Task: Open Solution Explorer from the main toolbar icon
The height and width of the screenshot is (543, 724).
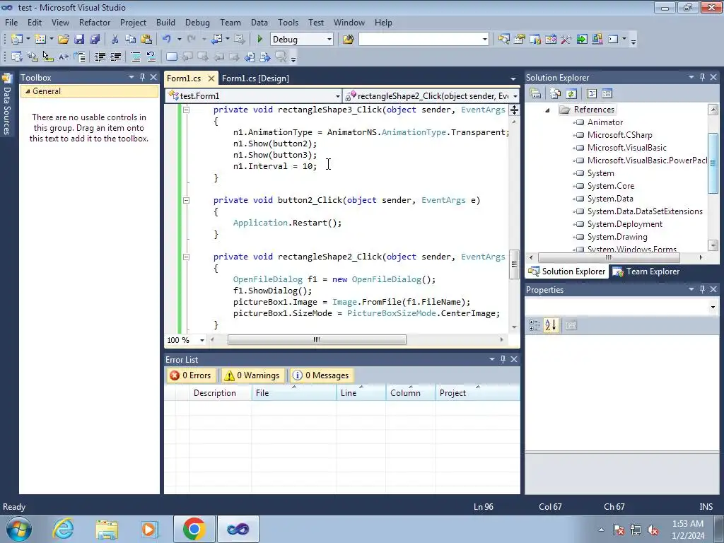Action: tap(503, 40)
